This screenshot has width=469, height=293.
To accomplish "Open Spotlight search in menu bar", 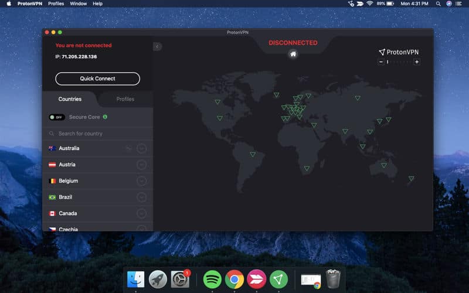I will click(x=438, y=4).
